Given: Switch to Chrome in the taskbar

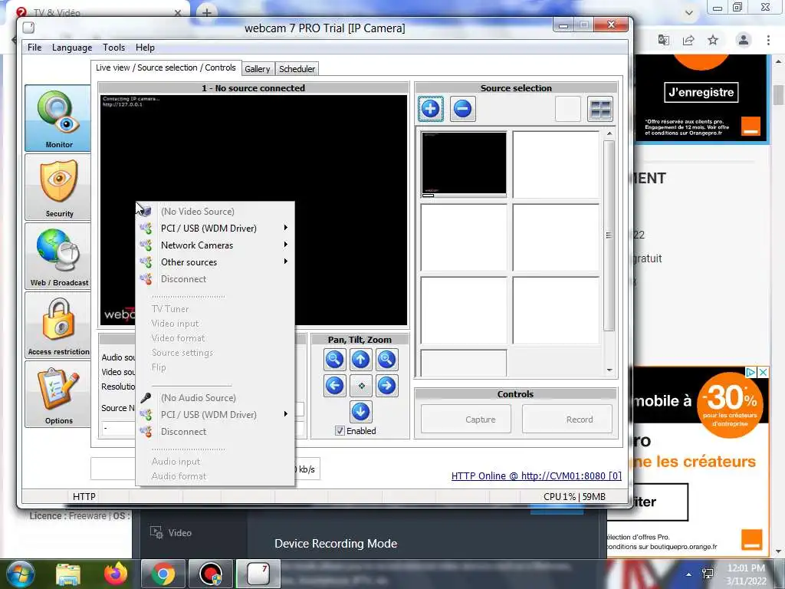Looking at the screenshot, I should coord(163,574).
